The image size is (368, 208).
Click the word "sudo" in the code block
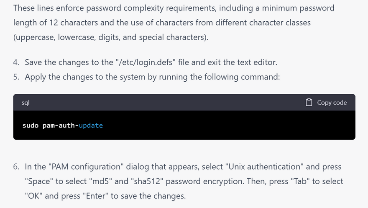pos(31,125)
